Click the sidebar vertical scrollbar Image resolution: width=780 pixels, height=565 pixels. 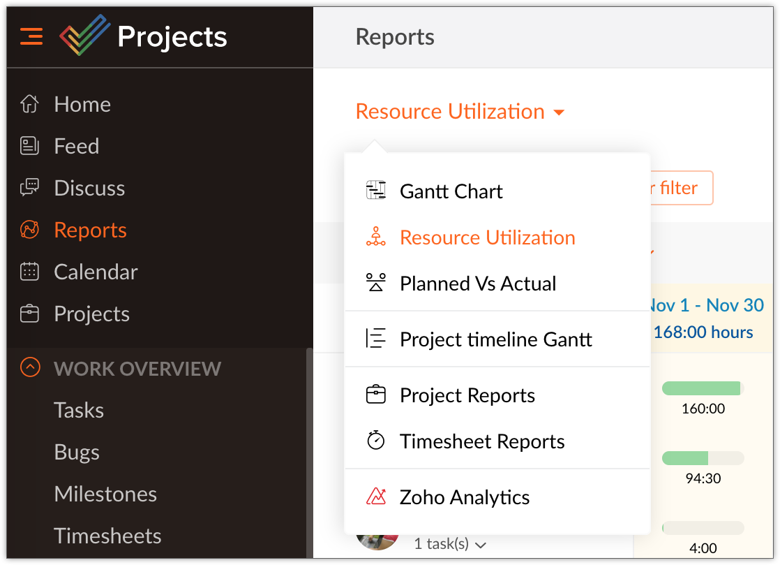click(x=309, y=454)
